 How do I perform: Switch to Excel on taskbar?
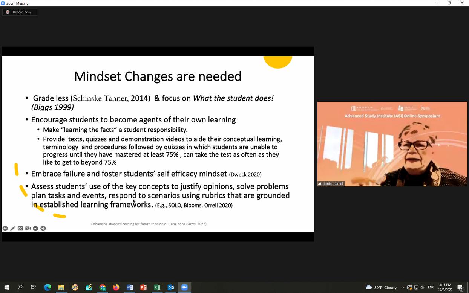click(157, 287)
